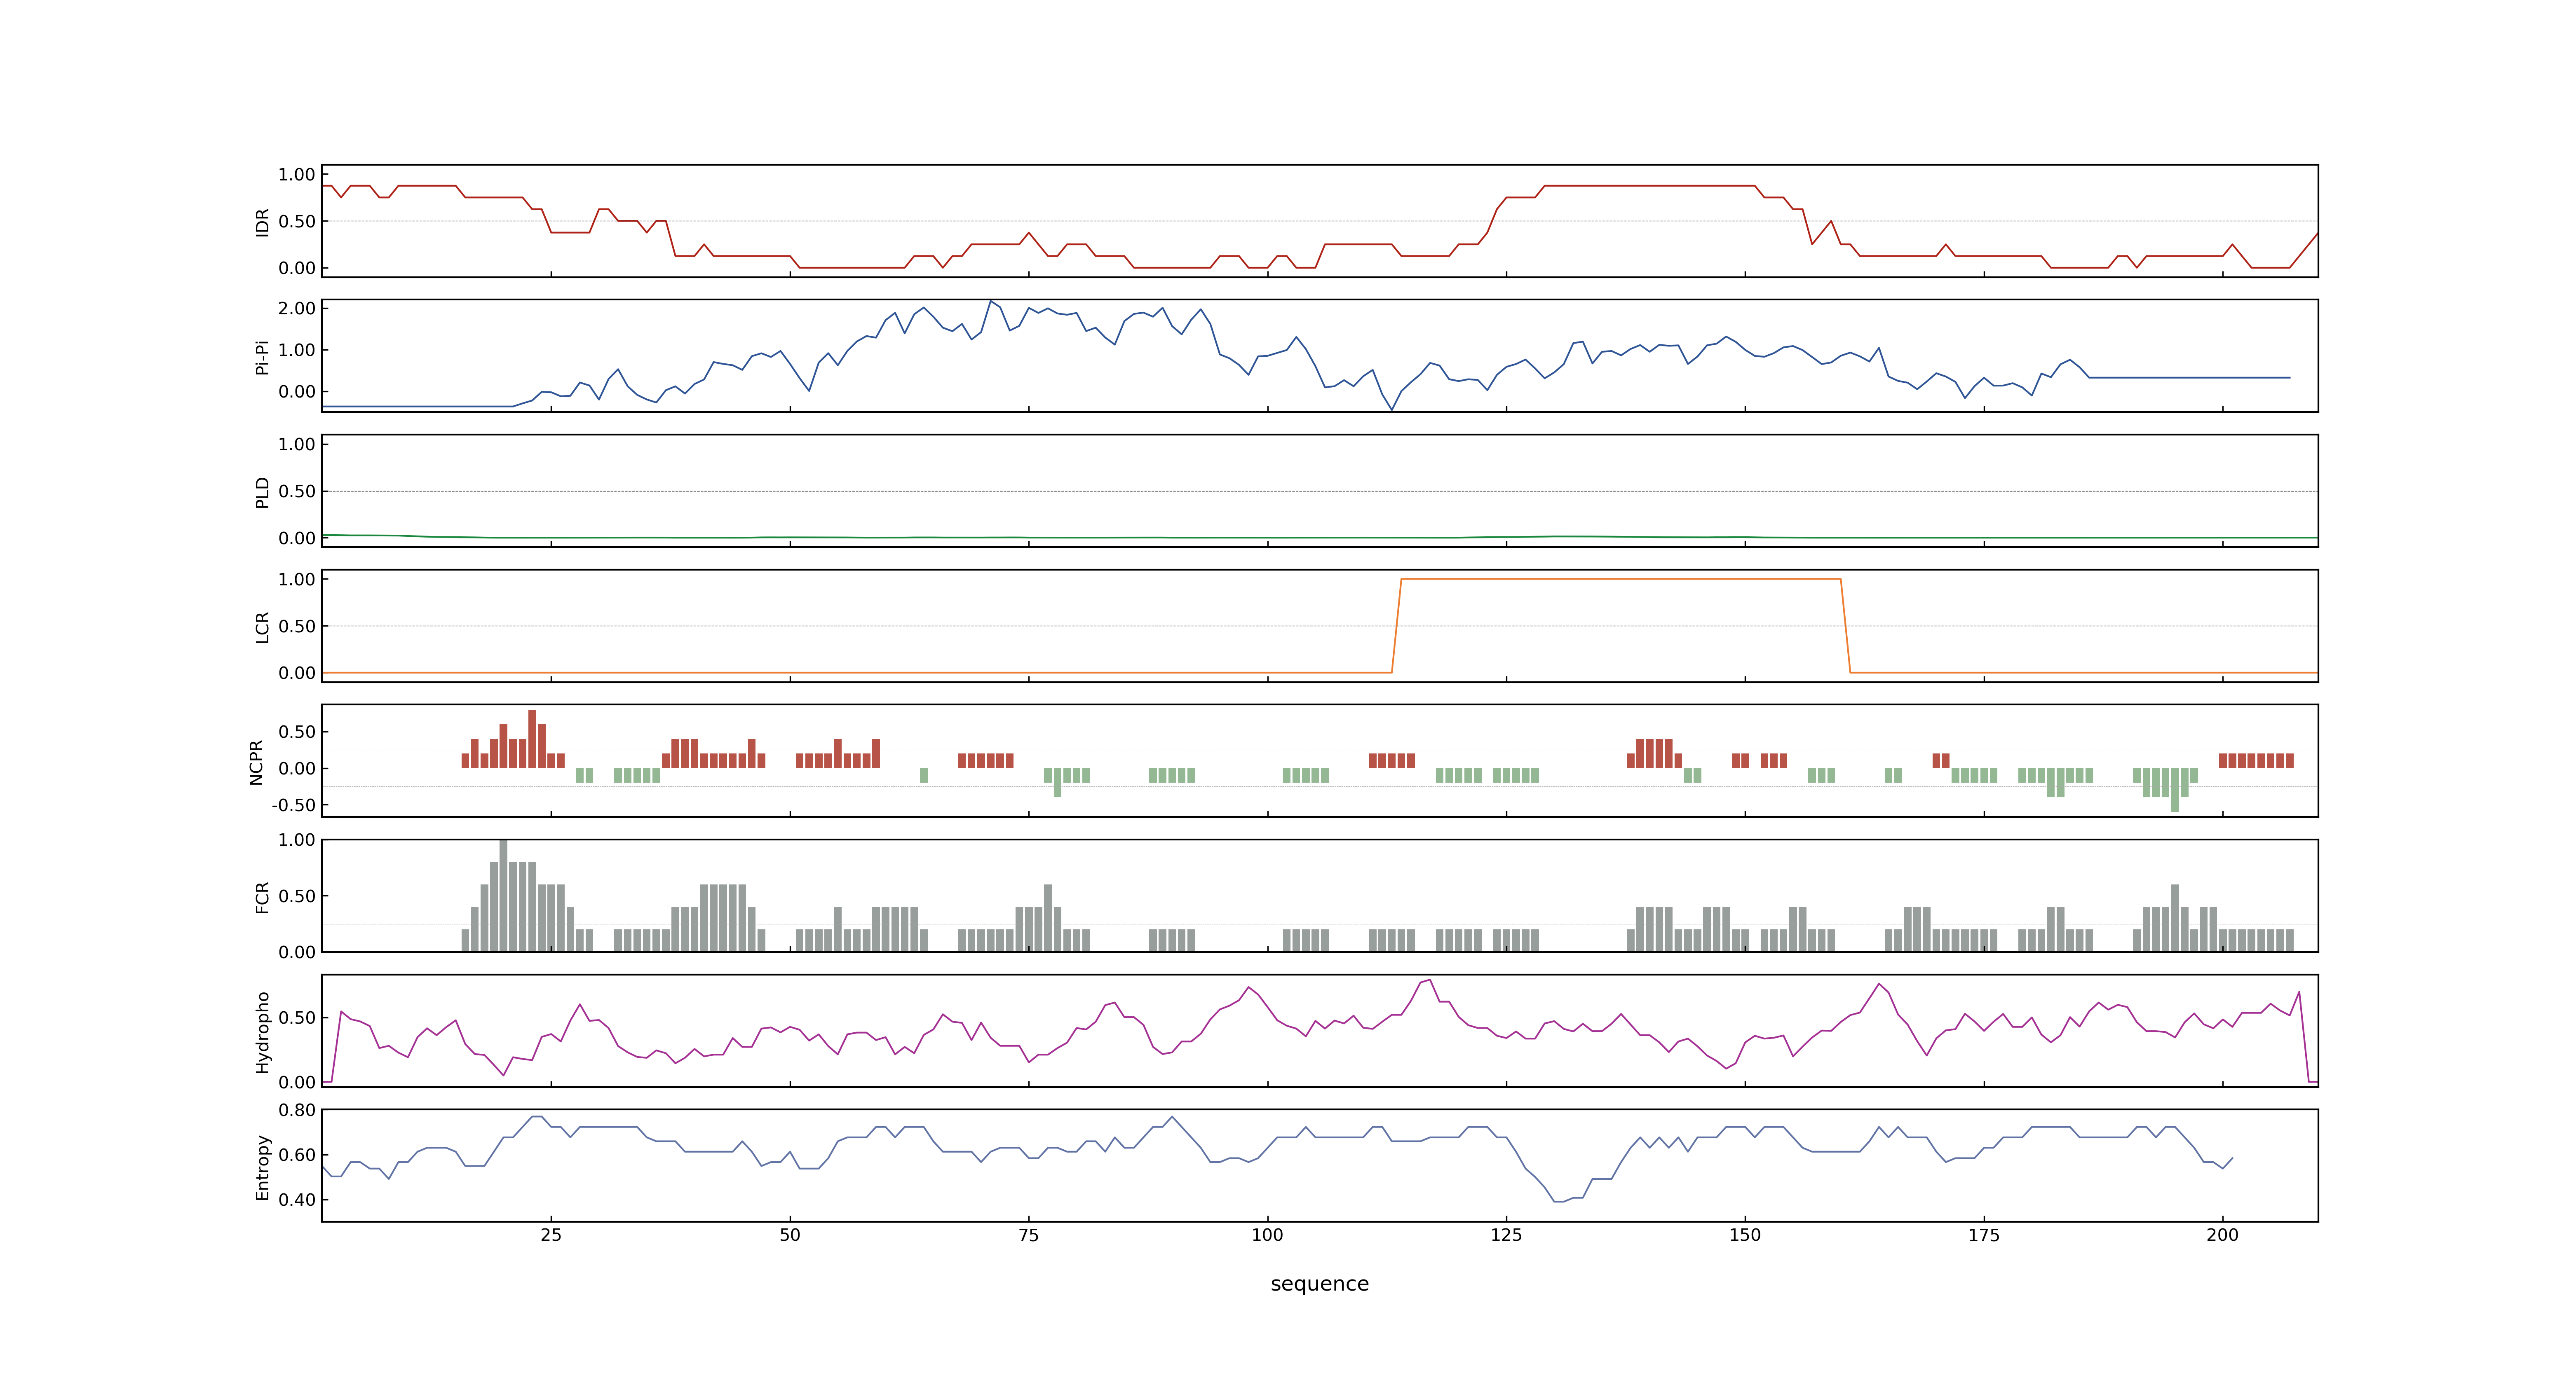Click the IDR y-axis label

(263, 222)
